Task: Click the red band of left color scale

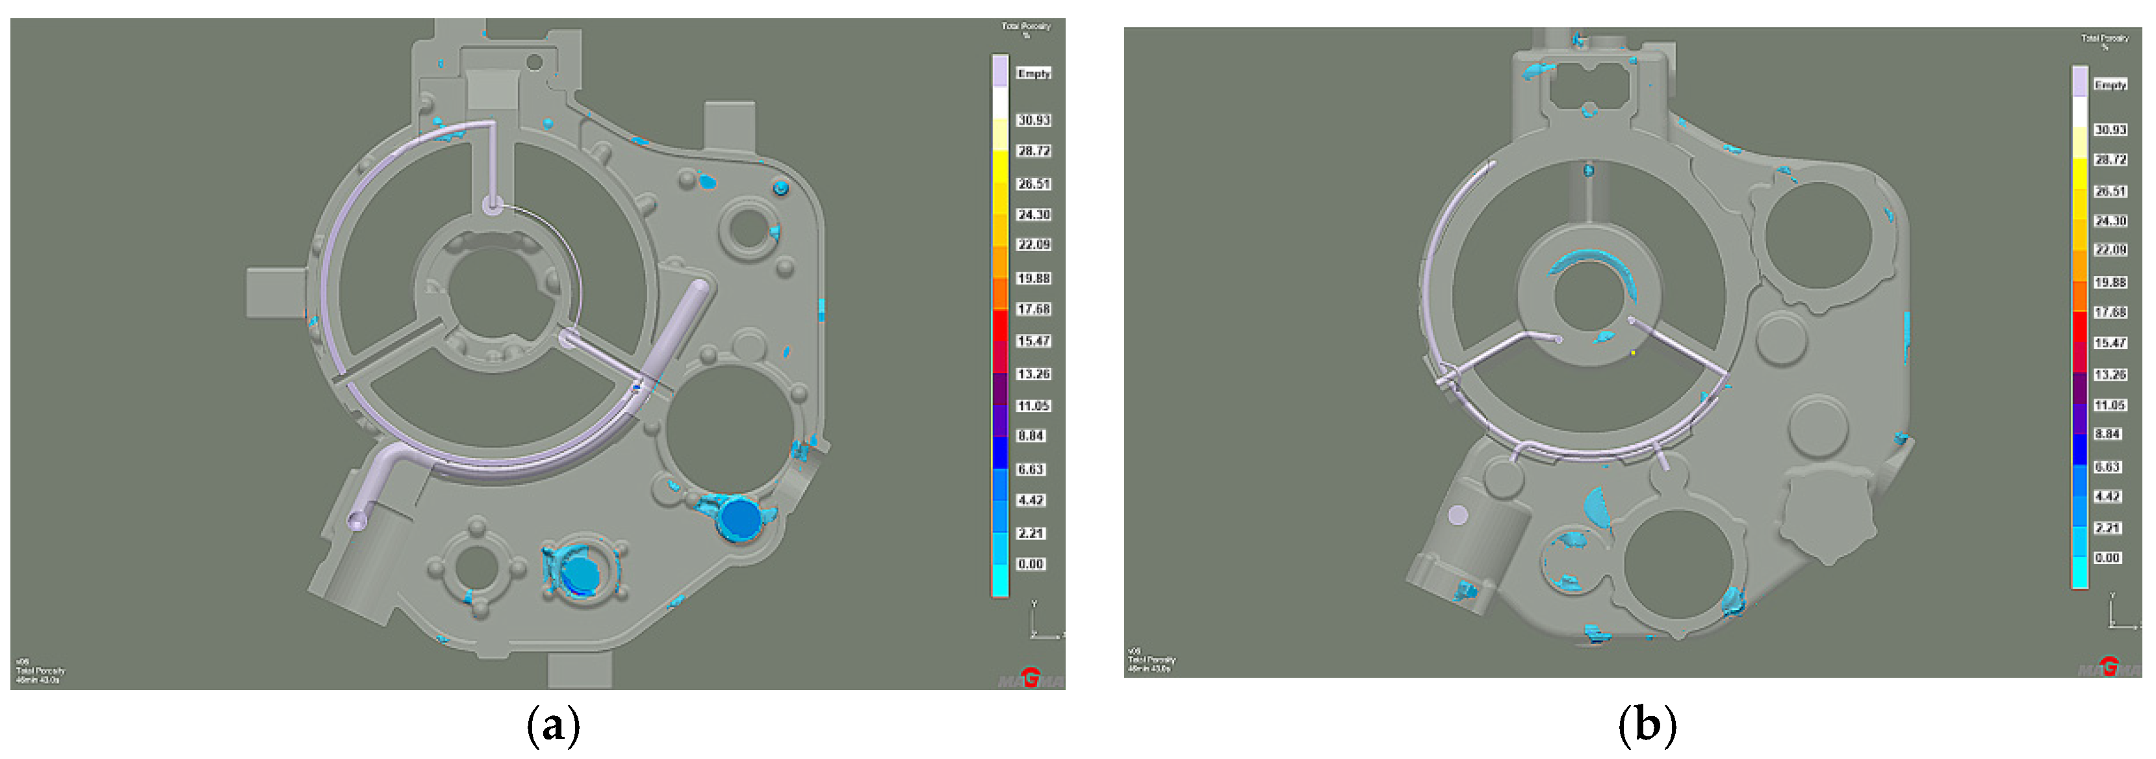Action: 1000,325
